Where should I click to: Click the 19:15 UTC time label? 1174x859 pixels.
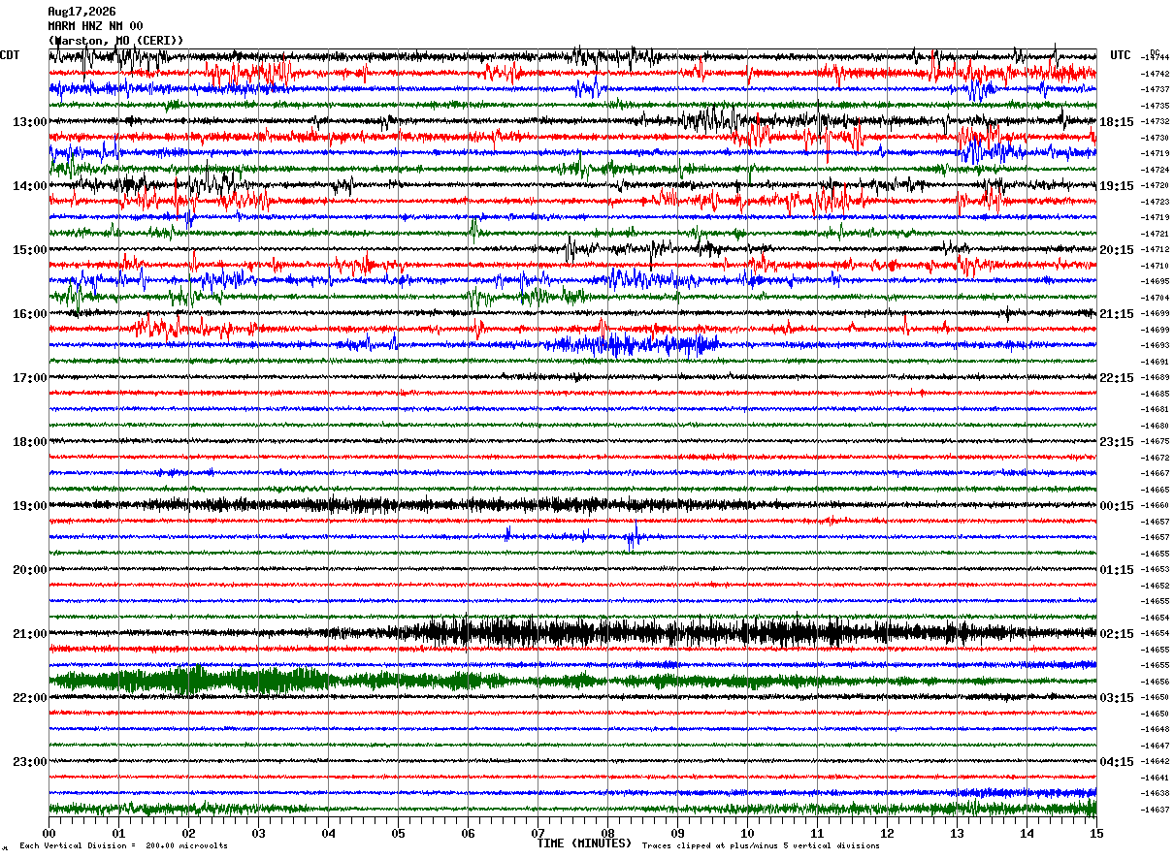1117,186
